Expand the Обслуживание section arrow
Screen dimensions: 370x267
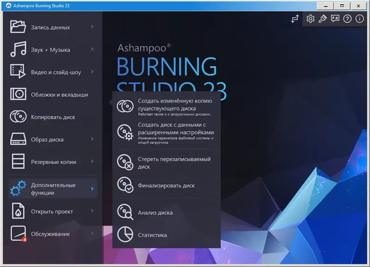pyautogui.click(x=93, y=234)
